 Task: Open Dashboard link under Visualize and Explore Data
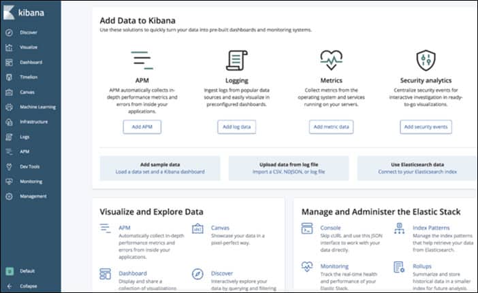[133, 273]
